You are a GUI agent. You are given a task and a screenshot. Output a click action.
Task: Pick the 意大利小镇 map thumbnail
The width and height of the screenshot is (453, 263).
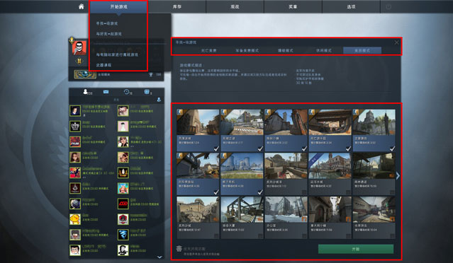point(330,209)
